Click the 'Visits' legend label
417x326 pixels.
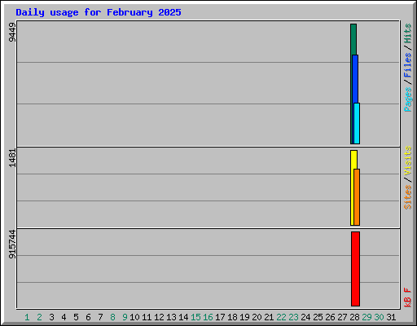coord(407,161)
